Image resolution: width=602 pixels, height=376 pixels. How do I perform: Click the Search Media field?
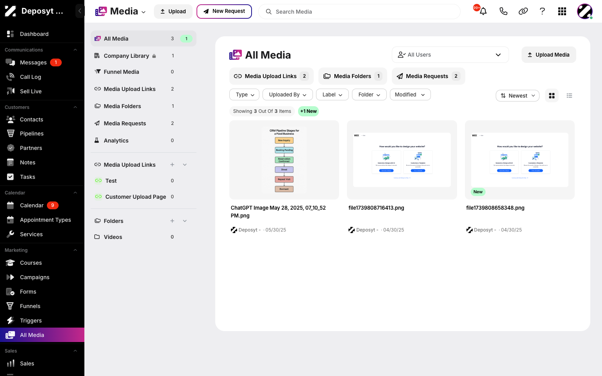[x=359, y=12]
